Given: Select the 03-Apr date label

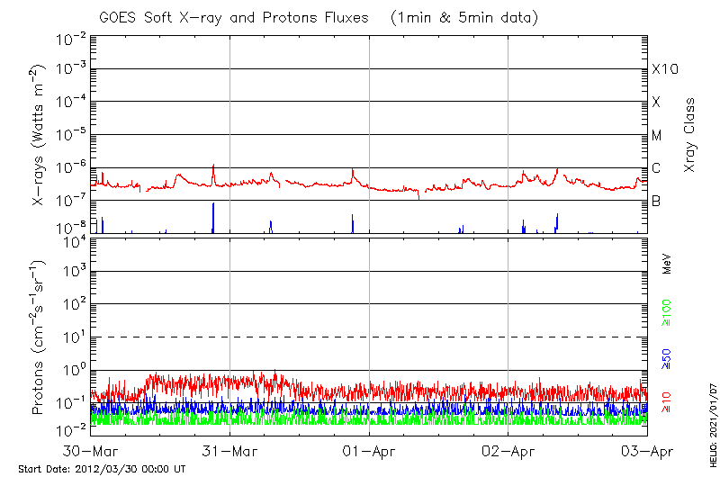Looking at the screenshot, I should click(647, 450).
